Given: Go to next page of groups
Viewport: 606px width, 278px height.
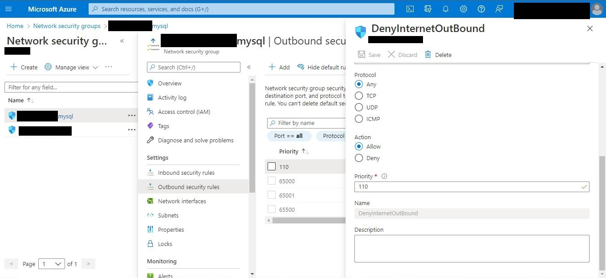Looking at the screenshot, I should [x=89, y=264].
